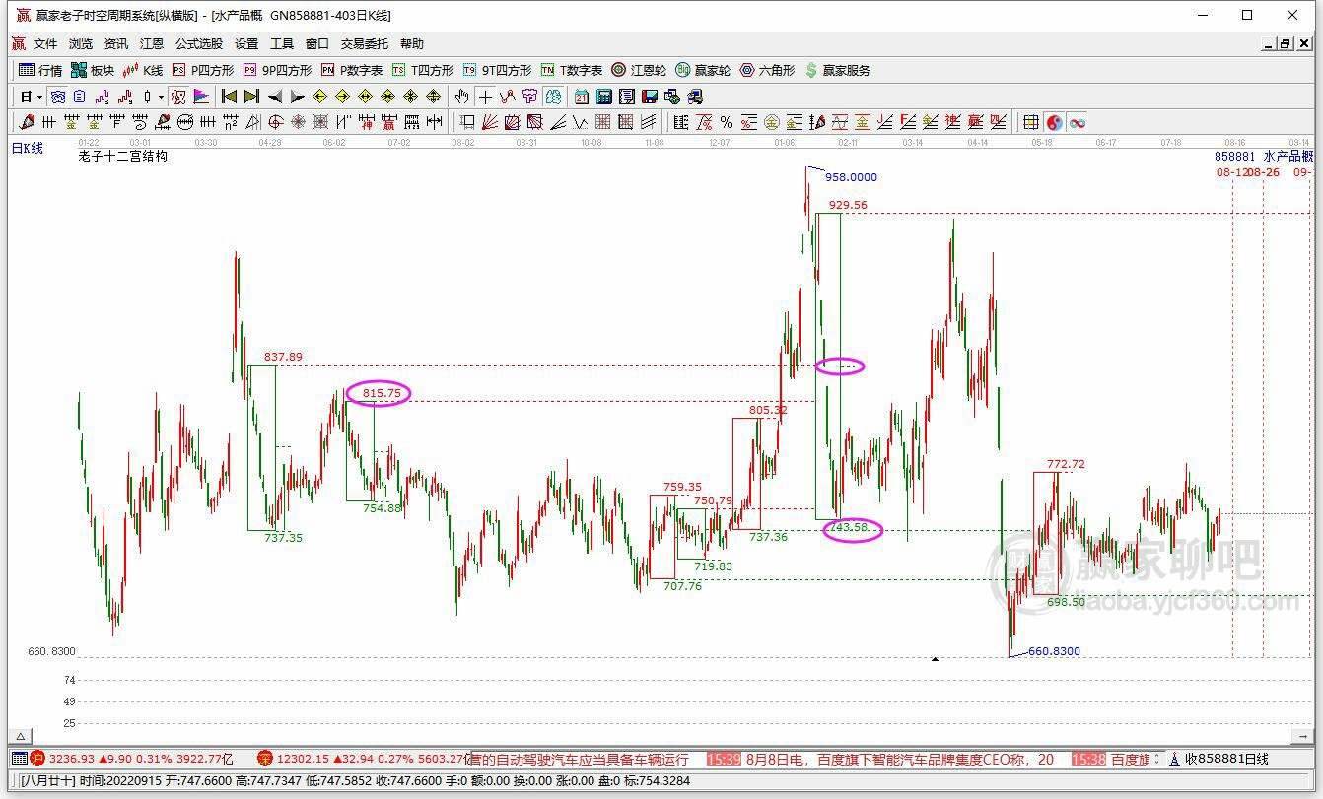
Task: Click the yellow-red grid table icon
Action: pyautogui.click(x=1031, y=122)
